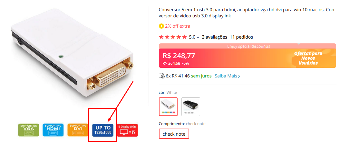Expand the 5.0 rating dropdown chevron
Image resolution: width=340 pixels, height=144 pixels.
pos(198,37)
